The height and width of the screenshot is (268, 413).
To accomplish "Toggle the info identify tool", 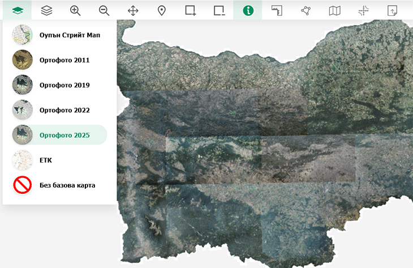I will [248, 11].
